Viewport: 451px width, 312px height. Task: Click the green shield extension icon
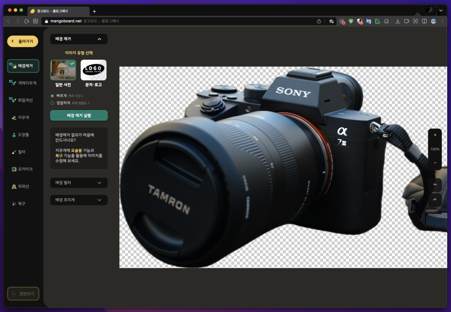point(351,21)
